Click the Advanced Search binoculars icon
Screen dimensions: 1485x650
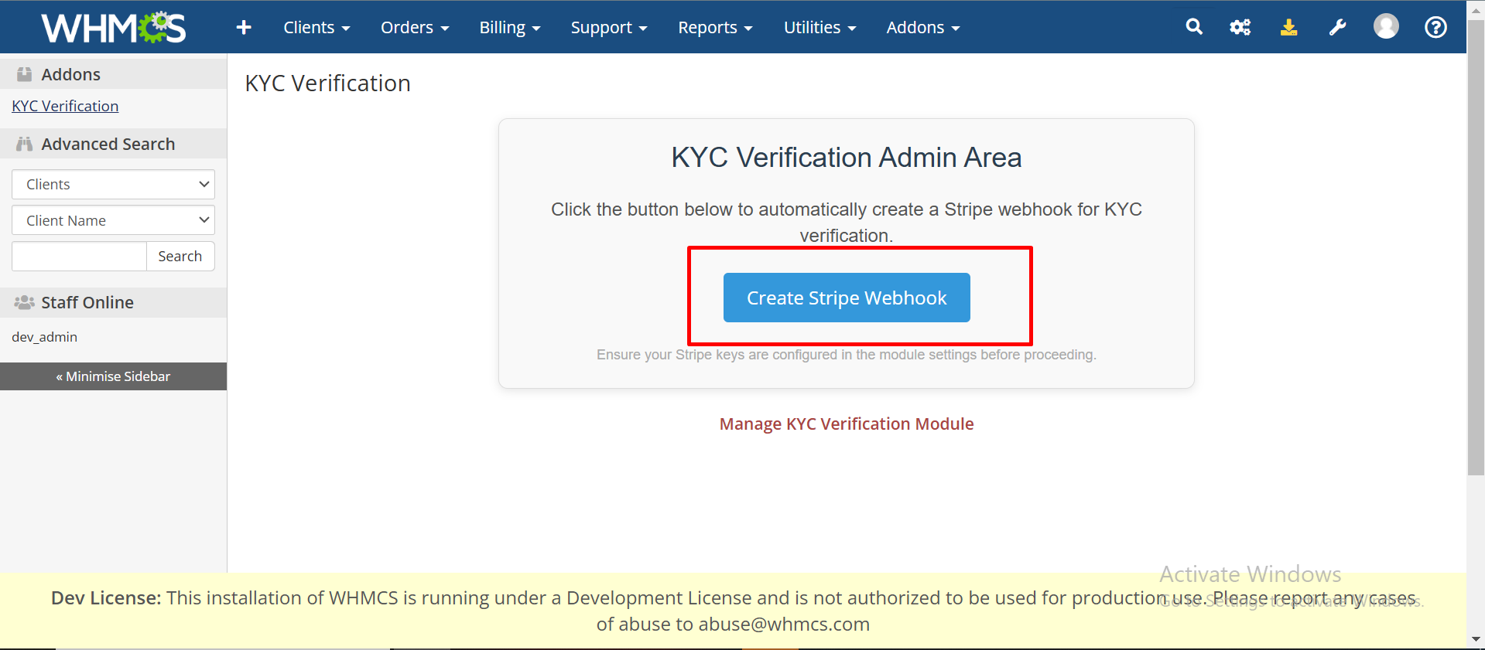click(25, 144)
